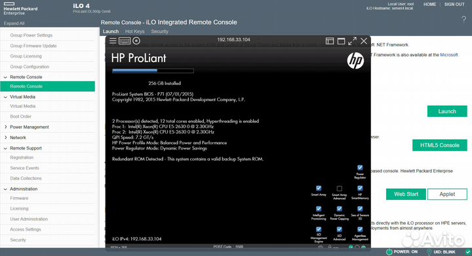Toggle the Smart Array checkbox

[319, 188]
